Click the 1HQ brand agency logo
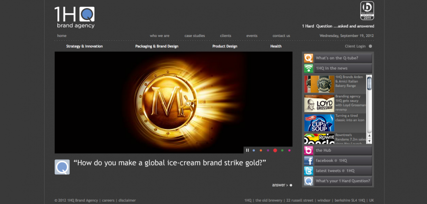 click(x=74, y=17)
